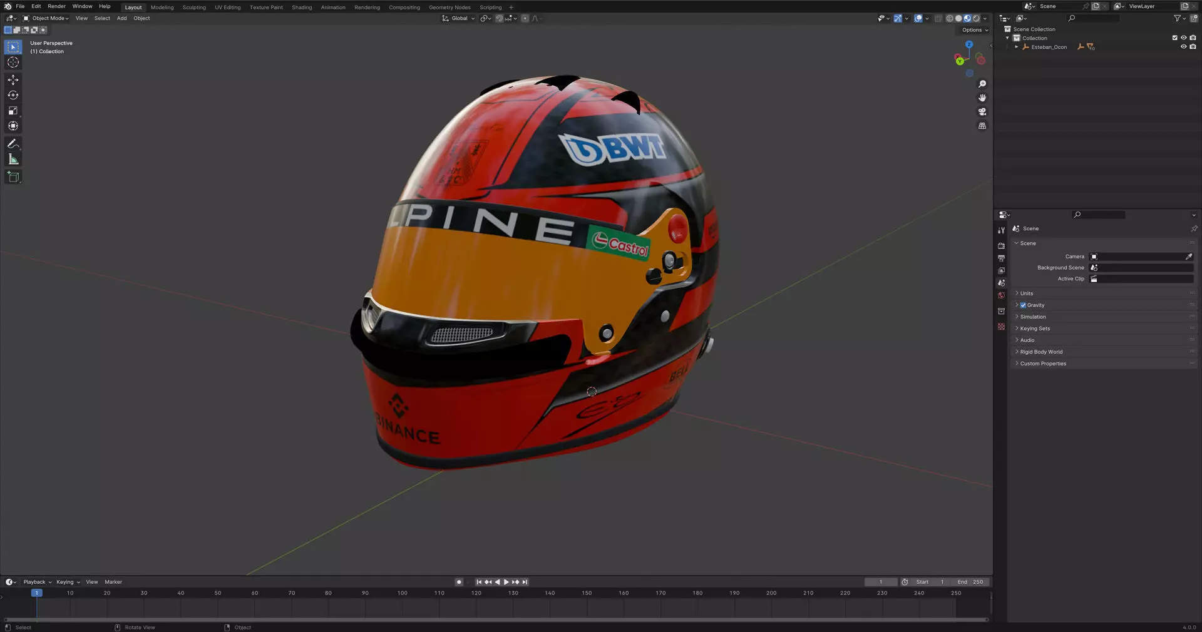Open Texture properties tab
Viewport: 1202px width, 632px height.
pos(1001,327)
